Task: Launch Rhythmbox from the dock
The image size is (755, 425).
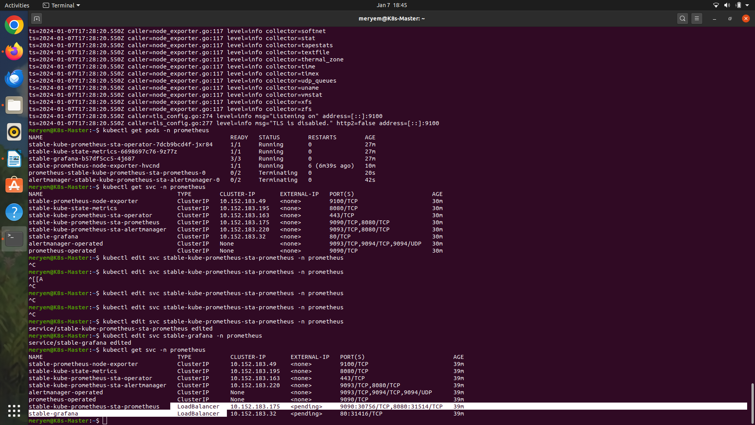Action: click(x=14, y=132)
